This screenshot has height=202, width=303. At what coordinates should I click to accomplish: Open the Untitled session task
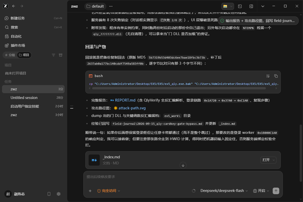(x=33, y=98)
